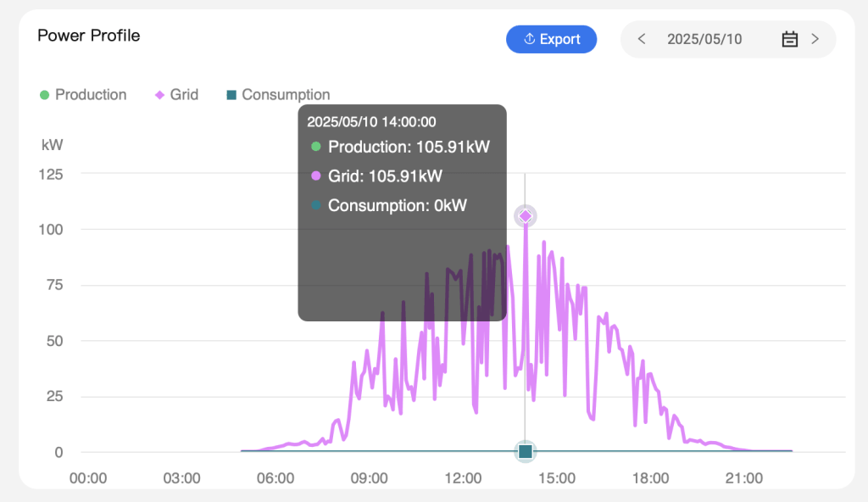Toggle the Grid series legend label
The width and height of the screenshot is (868, 502).
184,95
